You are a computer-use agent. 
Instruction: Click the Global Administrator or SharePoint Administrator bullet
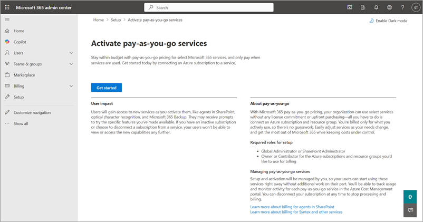[x=303, y=151]
